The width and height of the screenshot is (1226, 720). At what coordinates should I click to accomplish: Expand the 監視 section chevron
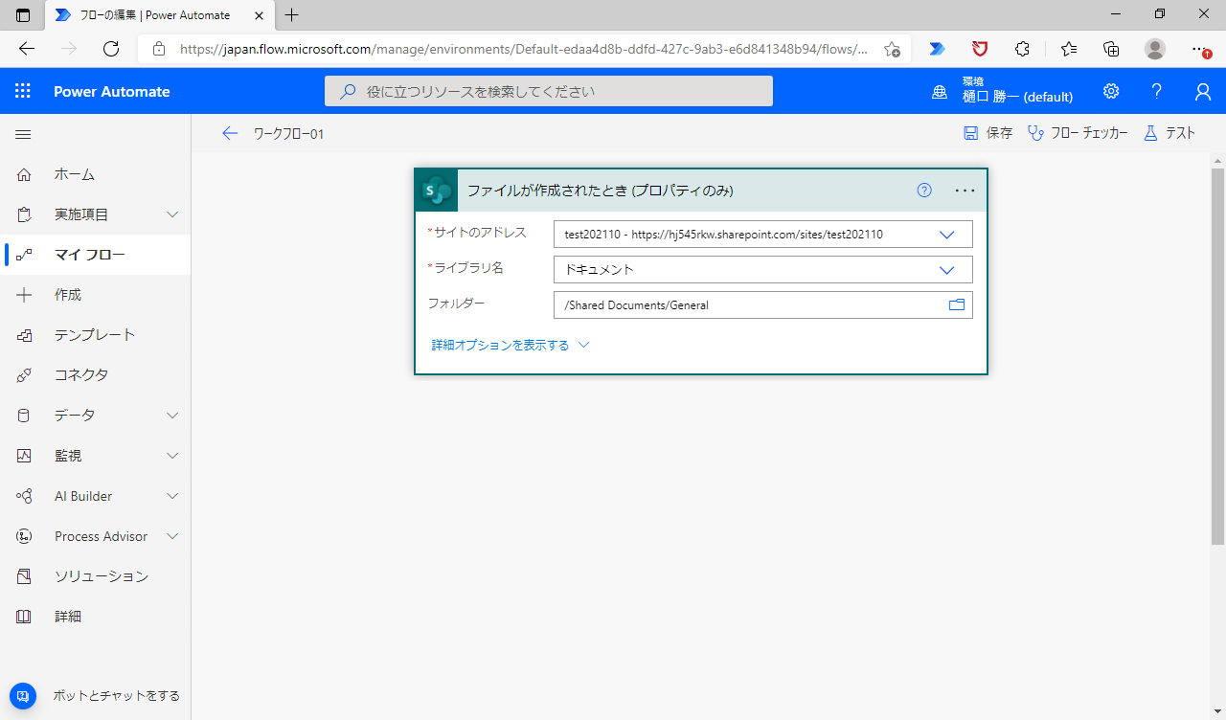(172, 456)
